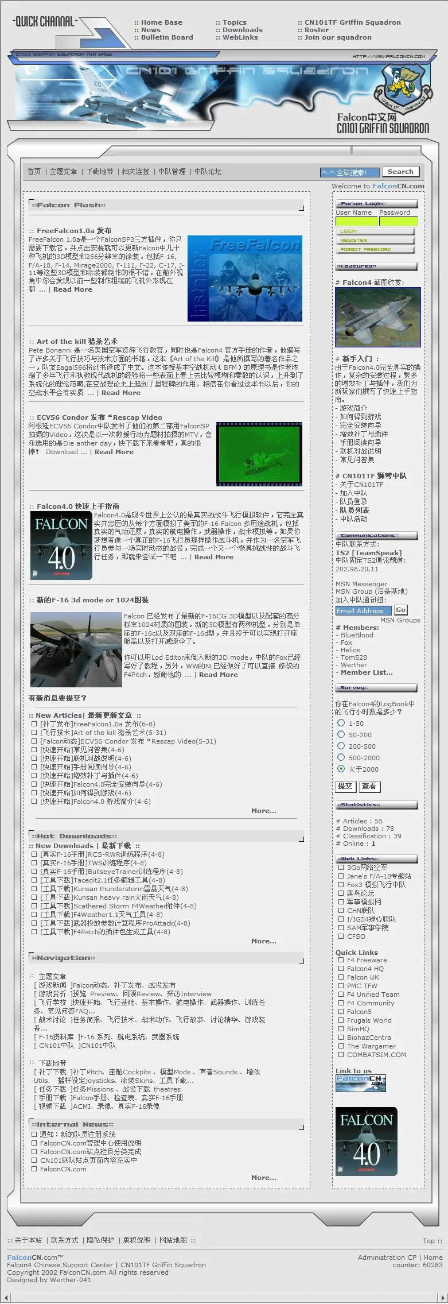Viewport: 448px width, 1304px height.
Task: Click bullet icon beside Tacedit2.1任务编辑工具
Action: [34, 880]
